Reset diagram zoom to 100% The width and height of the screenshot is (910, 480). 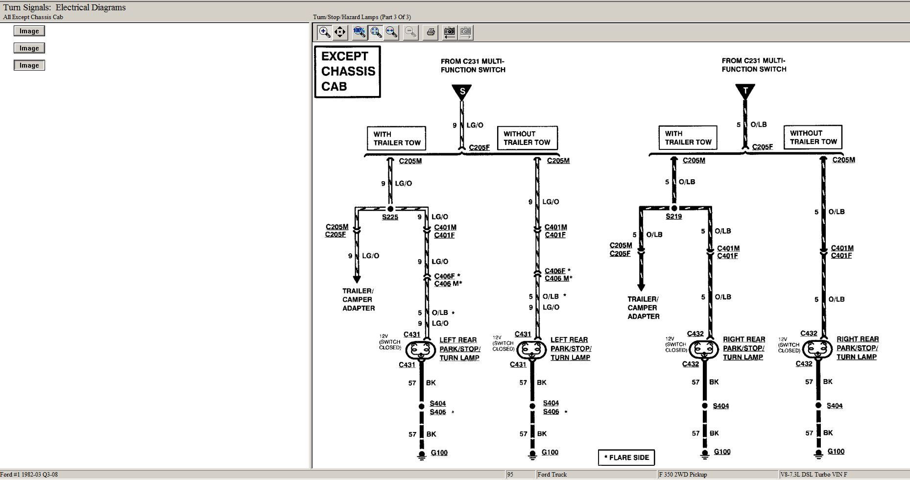(x=359, y=32)
